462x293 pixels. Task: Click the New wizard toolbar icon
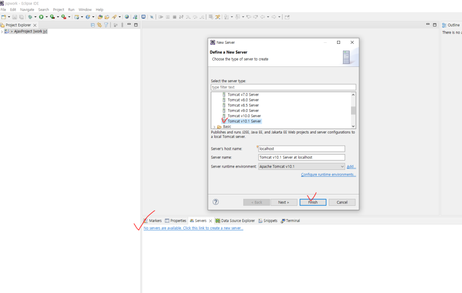pyautogui.click(x=3, y=17)
